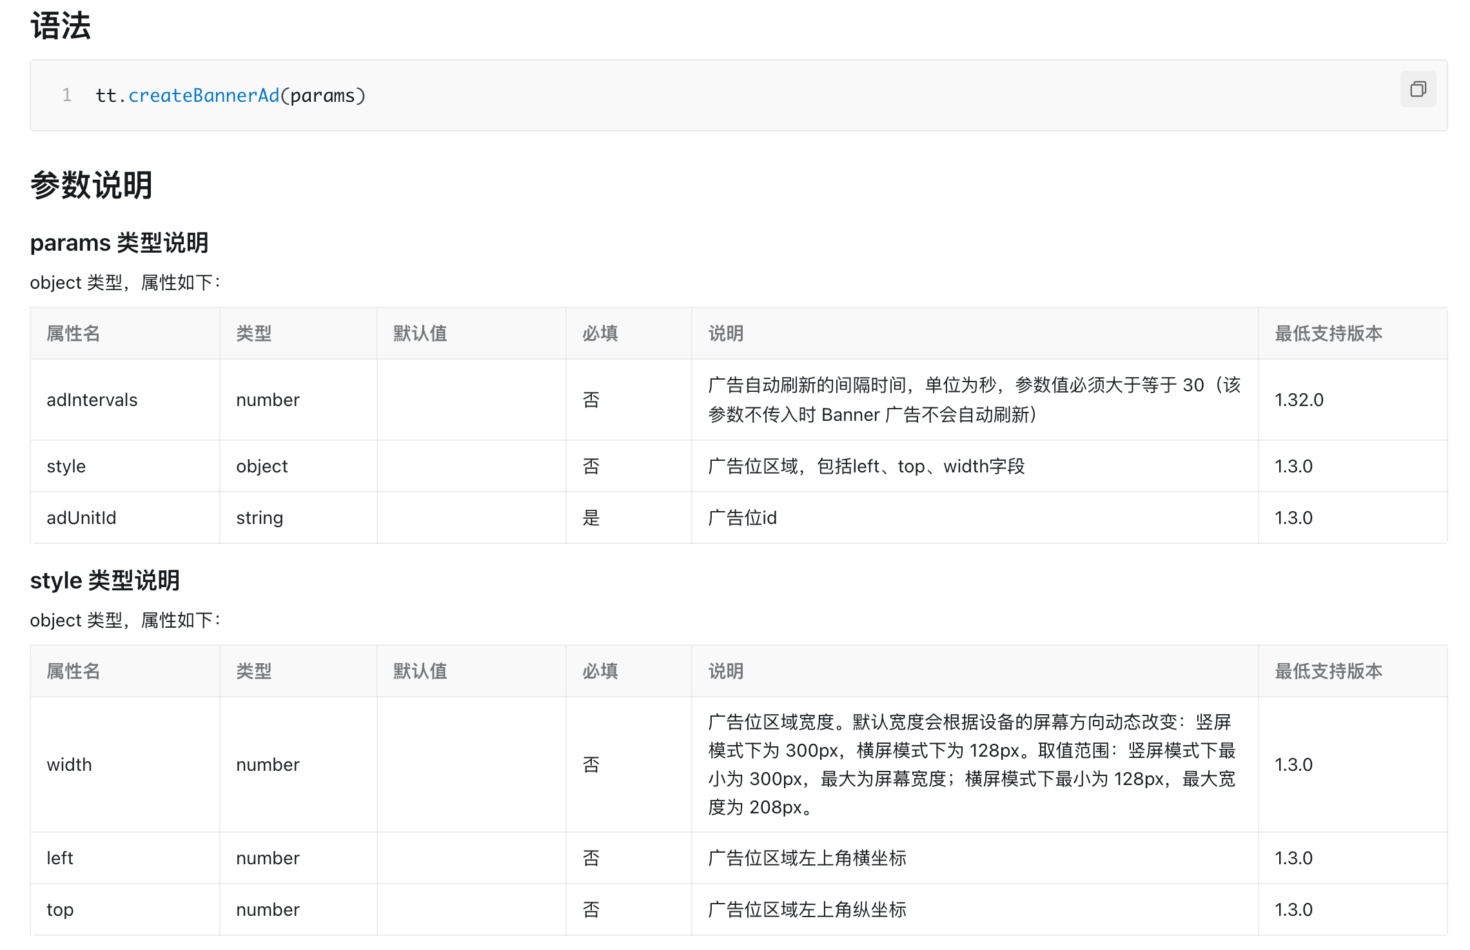Click line number 1 in code block
Screen dimensions: 1470x950
coord(66,96)
